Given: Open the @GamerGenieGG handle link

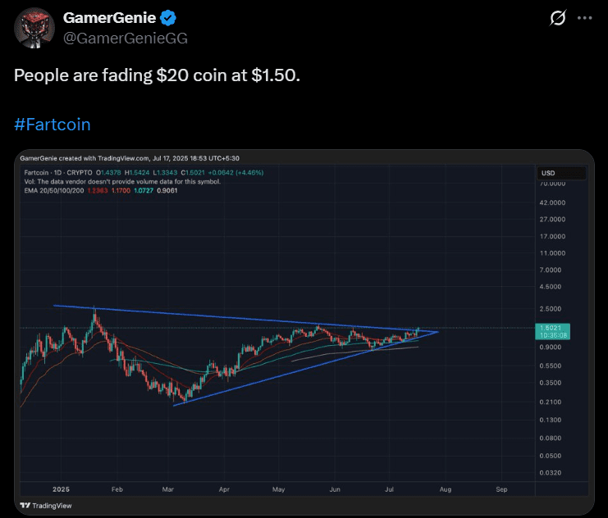Looking at the screenshot, I should tap(126, 39).
